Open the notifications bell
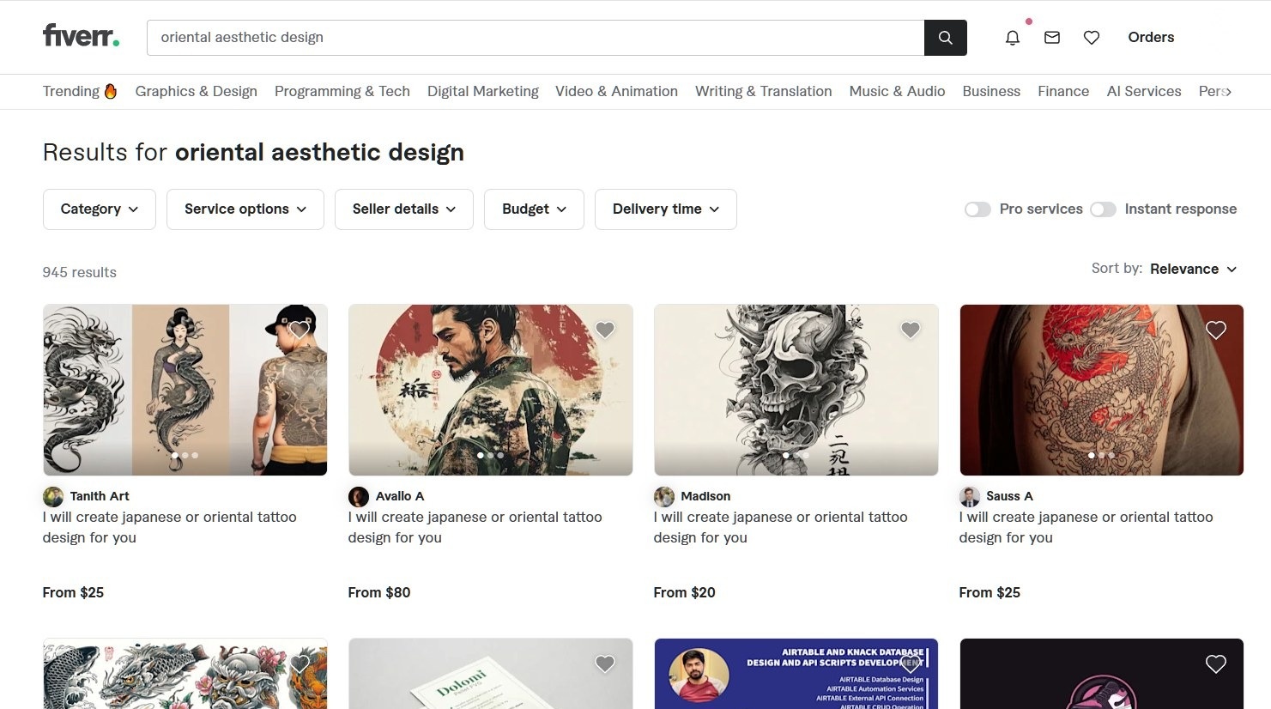The width and height of the screenshot is (1271, 709). pos(1013,38)
